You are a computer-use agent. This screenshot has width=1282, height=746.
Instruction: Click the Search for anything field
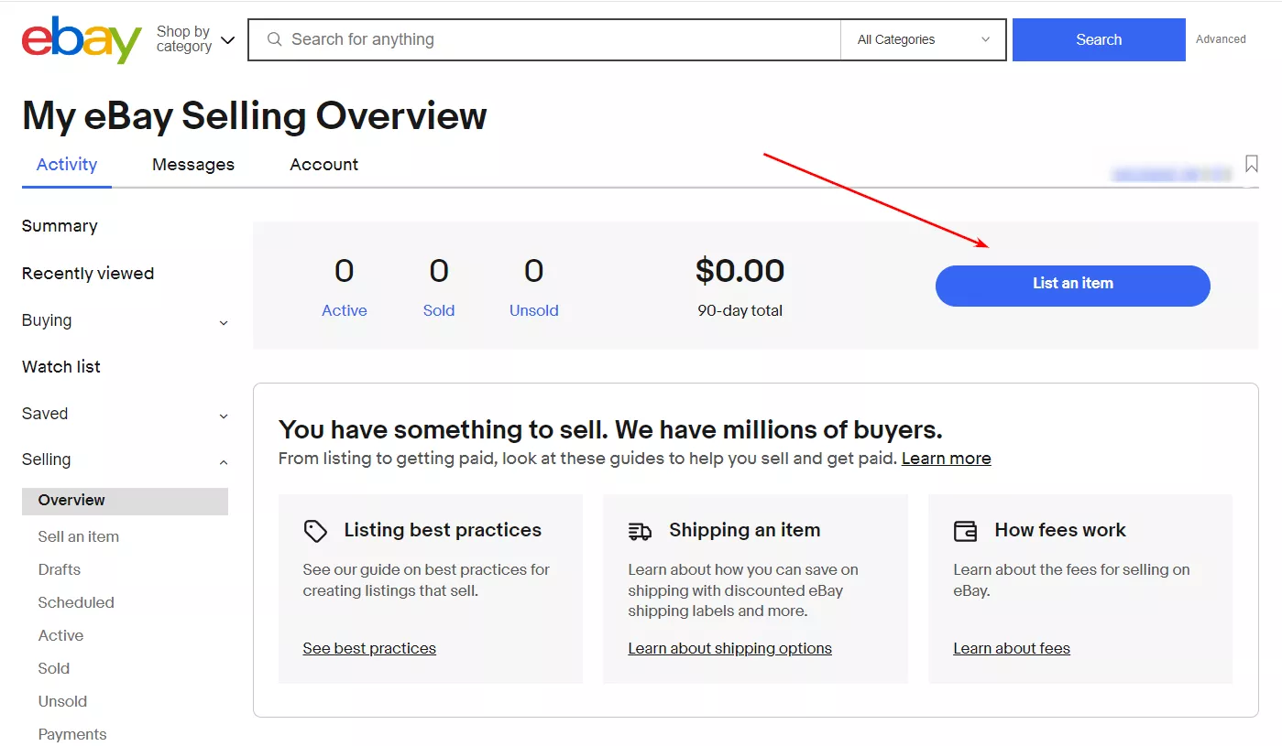[x=544, y=39]
